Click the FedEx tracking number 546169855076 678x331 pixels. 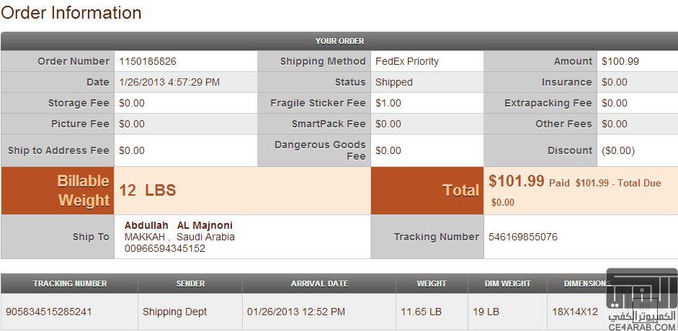[x=523, y=237]
